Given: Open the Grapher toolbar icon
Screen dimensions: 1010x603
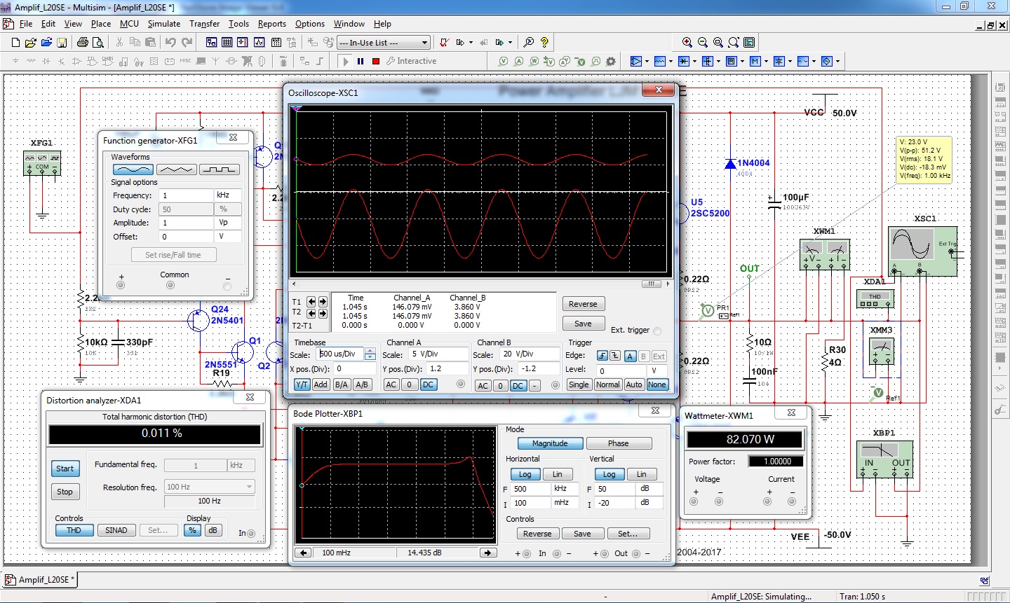Looking at the screenshot, I should coord(259,43).
